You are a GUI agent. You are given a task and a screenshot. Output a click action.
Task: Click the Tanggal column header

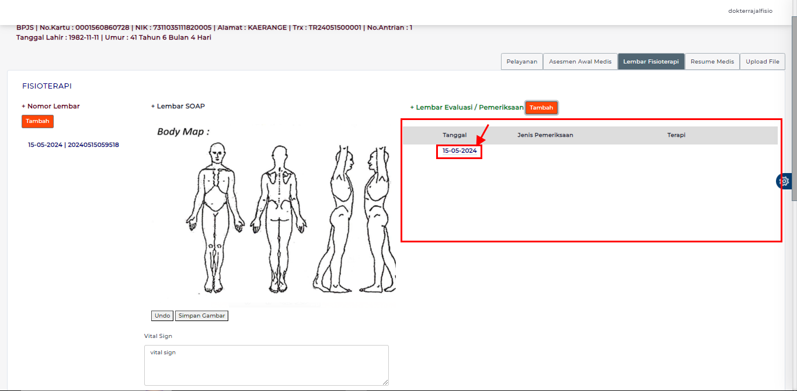[x=455, y=135]
